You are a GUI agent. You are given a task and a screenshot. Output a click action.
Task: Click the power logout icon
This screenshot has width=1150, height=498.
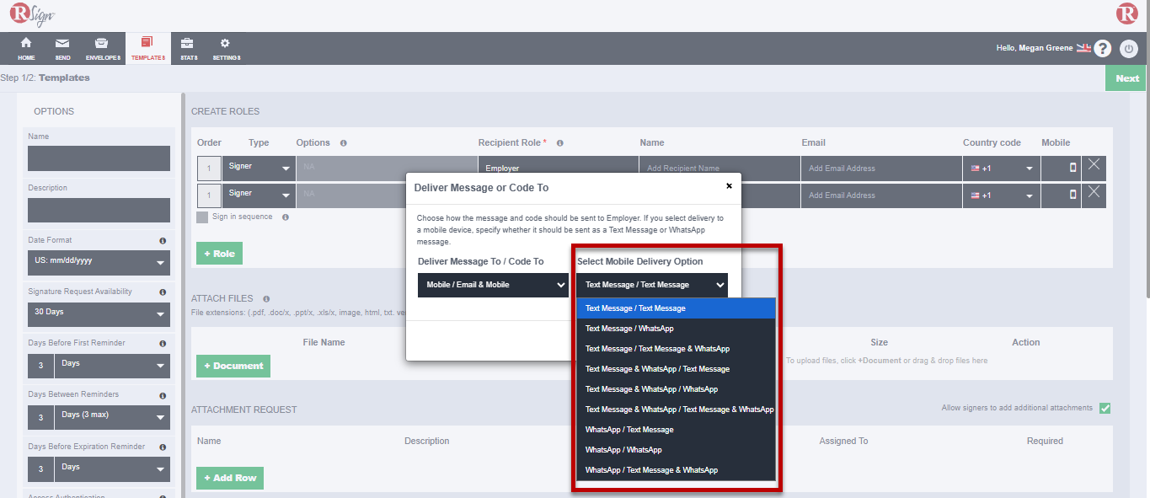(1128, 49)
